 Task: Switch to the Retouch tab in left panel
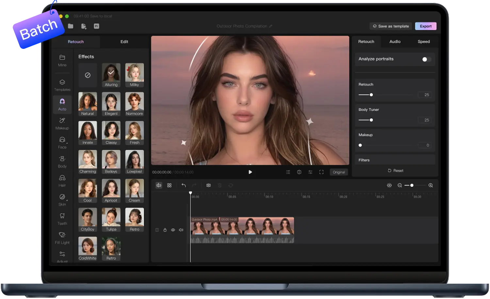[76, 42]
